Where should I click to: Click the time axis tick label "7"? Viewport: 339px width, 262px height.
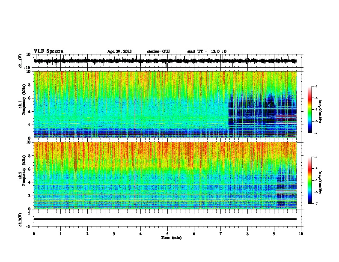(221, 234)
